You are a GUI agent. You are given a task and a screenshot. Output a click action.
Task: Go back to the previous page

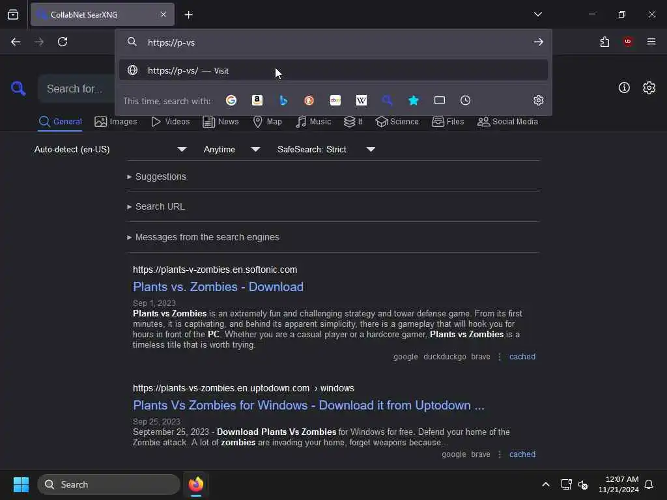pos(16,42)
